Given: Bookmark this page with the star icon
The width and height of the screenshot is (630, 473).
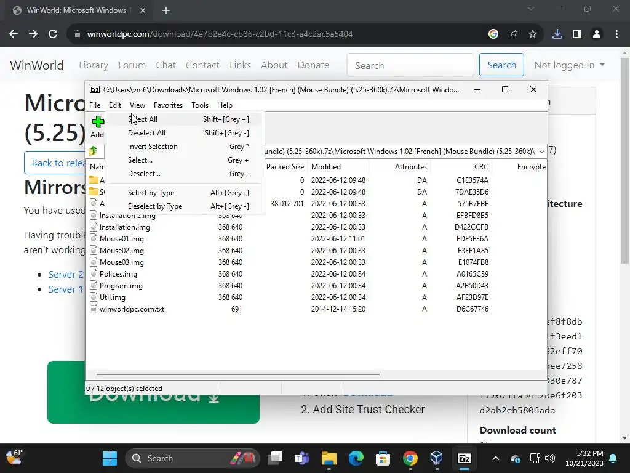Looking at the screenshot, I should (x=533, y=34).
